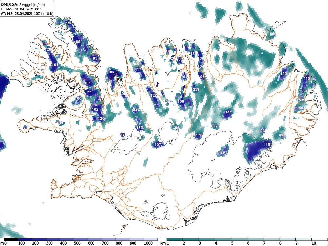Click the '399' visibility value
The height and width of the screenshot is (246, 328).
[176, 128]
